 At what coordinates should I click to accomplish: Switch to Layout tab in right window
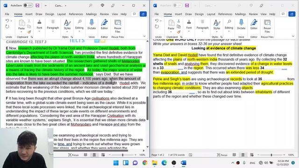pos(211,14)
